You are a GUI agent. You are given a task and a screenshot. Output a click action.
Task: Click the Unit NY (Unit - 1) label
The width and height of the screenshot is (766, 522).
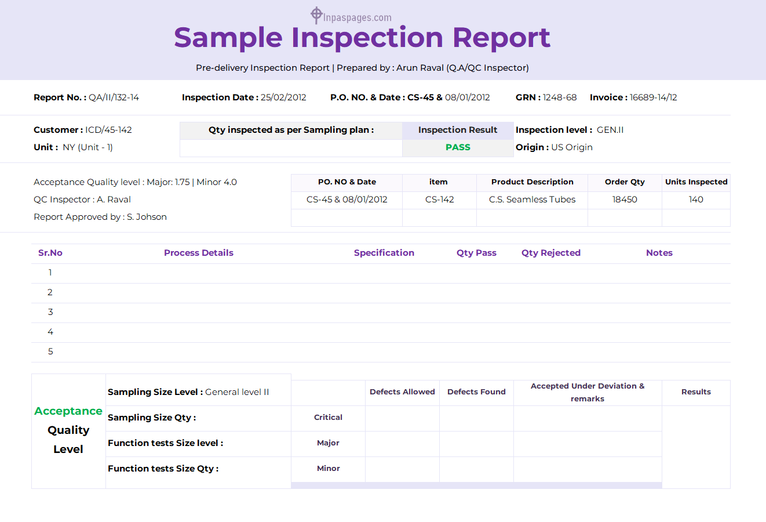(x=76, y=147)
